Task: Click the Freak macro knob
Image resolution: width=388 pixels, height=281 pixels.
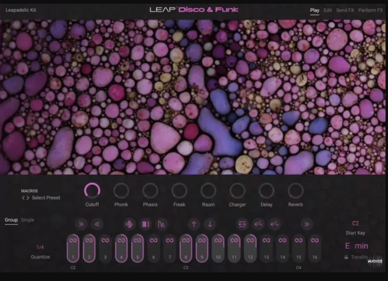Action: [179, 191]
